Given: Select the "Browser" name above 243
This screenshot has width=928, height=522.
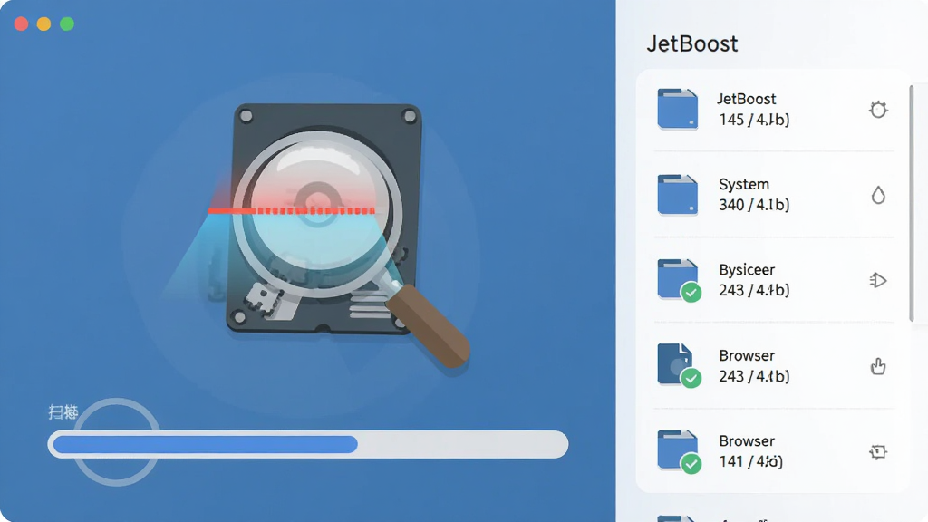Looking at the screenshot, I should pos(747,355).
